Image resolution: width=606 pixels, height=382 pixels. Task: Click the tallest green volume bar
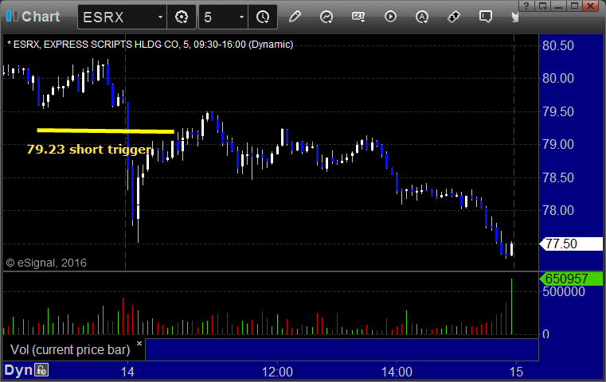[512, 306]
